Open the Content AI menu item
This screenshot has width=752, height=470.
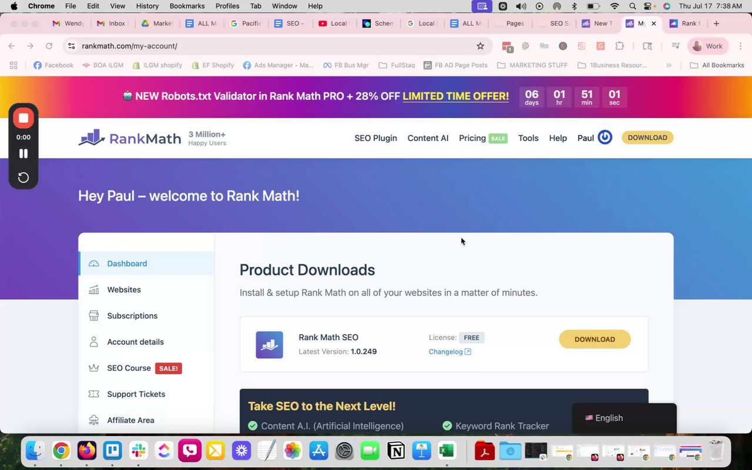click(428, 138)
